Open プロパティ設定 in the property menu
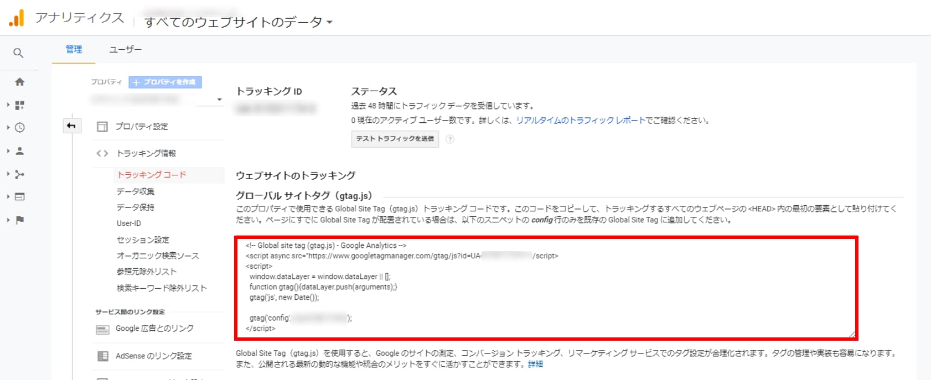This screenshot has width=931, height=380. tap(142, 127)
